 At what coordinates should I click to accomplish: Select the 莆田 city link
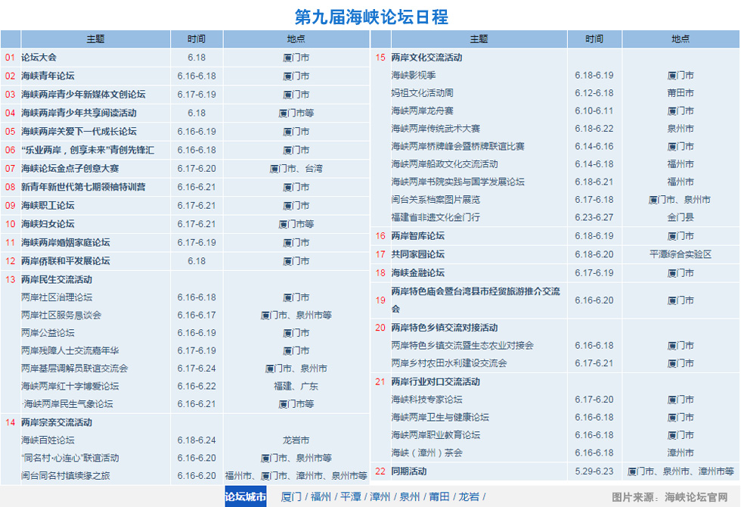(439, 497)
